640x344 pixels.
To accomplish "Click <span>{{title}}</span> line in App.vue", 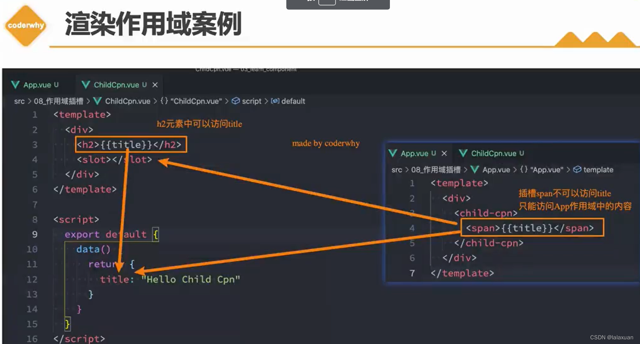I will [530, 228].
